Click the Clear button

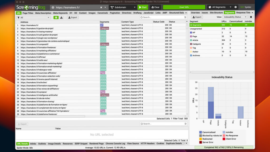pyautogui.click(x=155, y=7)
